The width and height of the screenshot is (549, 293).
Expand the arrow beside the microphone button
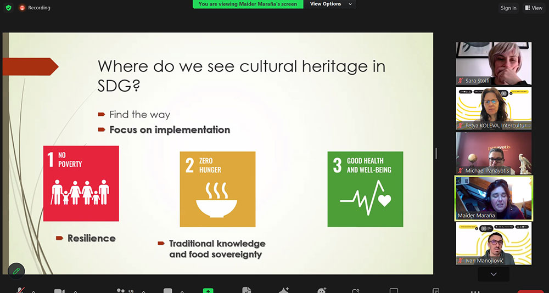[33, 291]
